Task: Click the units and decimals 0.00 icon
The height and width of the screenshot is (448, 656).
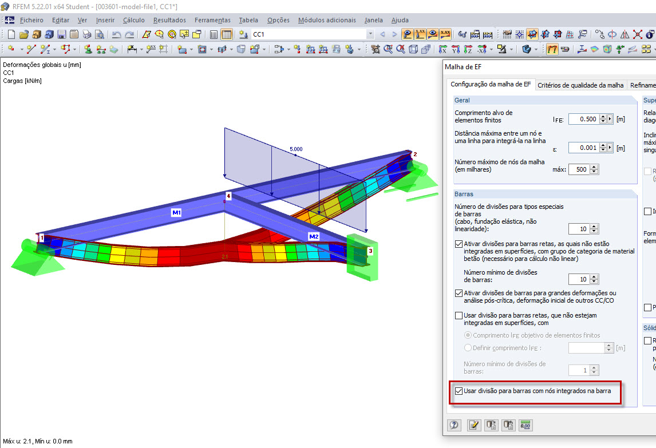Action: click(525, 426)
